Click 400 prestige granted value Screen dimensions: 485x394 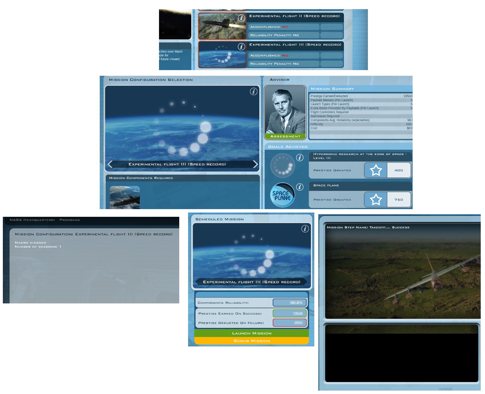399,170
